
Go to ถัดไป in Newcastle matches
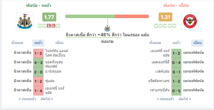[47, 99]
